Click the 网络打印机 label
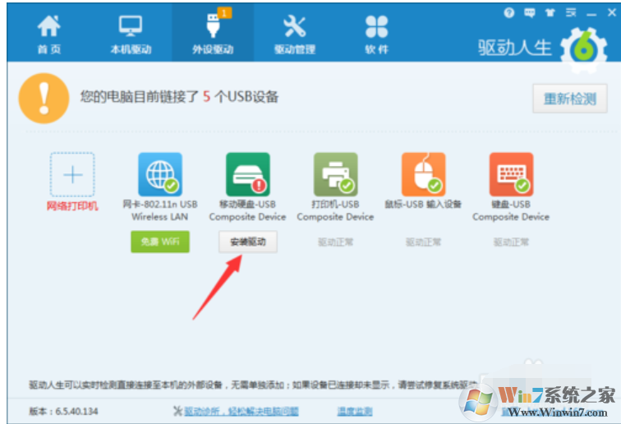The height and width of the screenshot is (424, 621). pos(72,206)
